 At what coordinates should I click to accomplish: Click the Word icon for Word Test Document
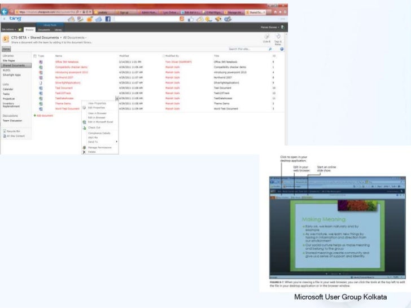coord(41,109)
